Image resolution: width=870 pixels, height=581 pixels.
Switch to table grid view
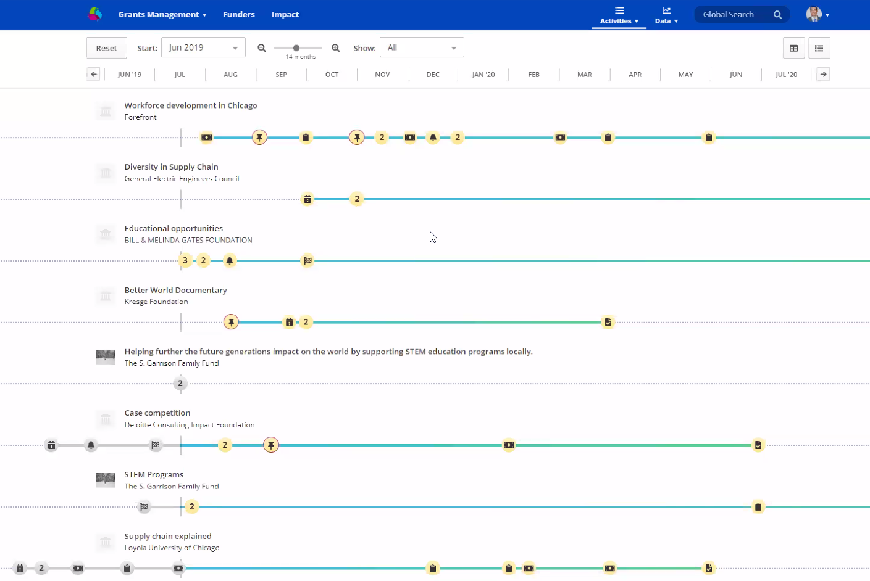tap(793, 48)
